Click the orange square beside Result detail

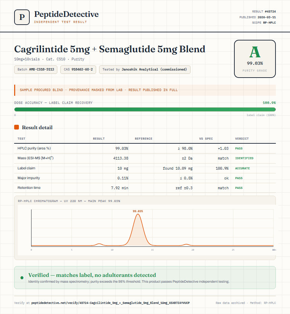(x=17, y=127)
